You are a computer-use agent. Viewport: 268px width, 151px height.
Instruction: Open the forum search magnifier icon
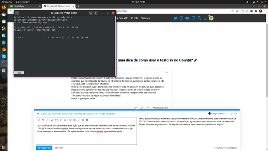coord(199,18)
